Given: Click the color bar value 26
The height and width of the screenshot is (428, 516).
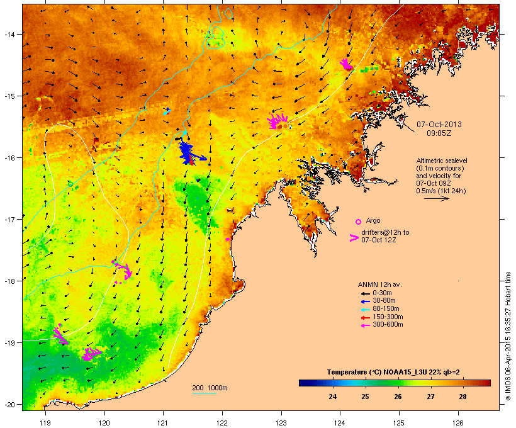Looking at the screenshot, I should point(398,397).
